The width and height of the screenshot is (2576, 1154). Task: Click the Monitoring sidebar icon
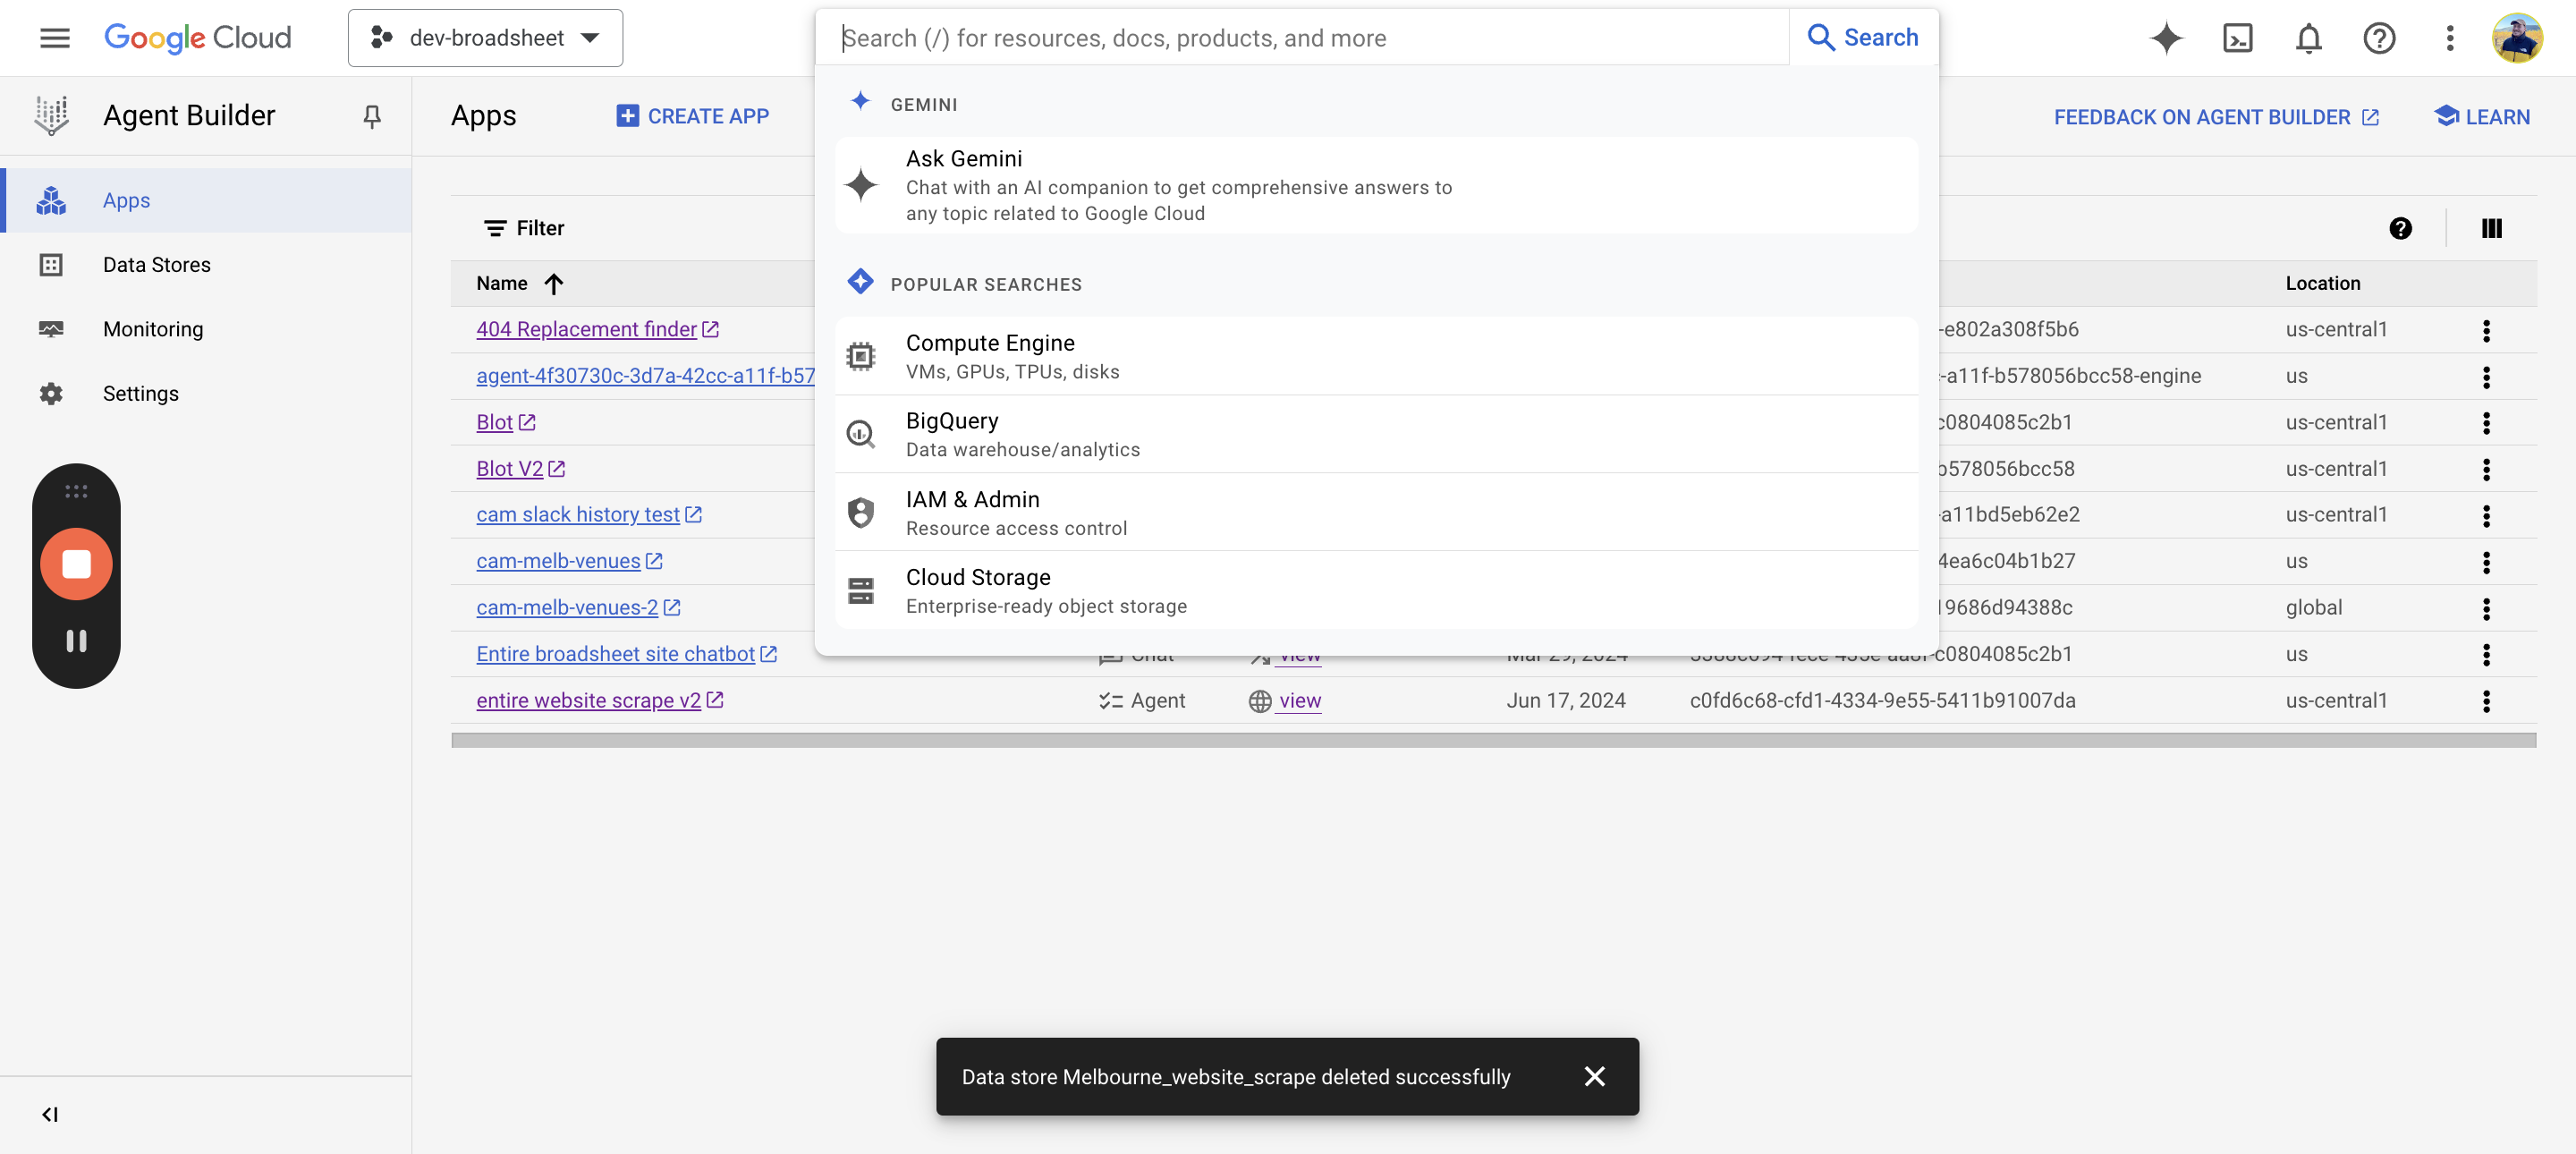click(x=51, y=329)
